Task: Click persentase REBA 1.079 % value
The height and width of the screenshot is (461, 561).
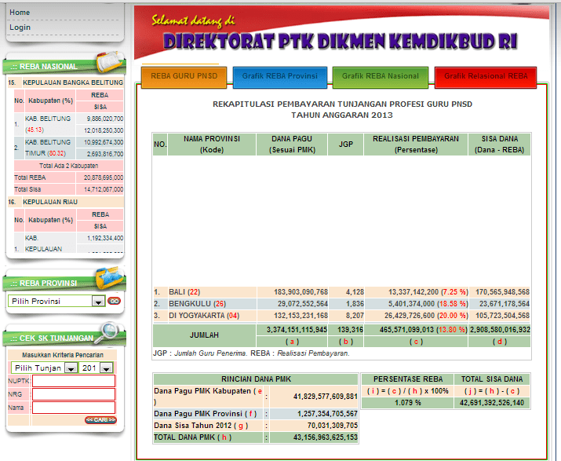Action: [407, 403]
